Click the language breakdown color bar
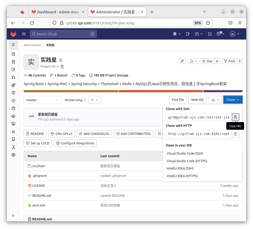Screen dimensions: 253x229 133,91
